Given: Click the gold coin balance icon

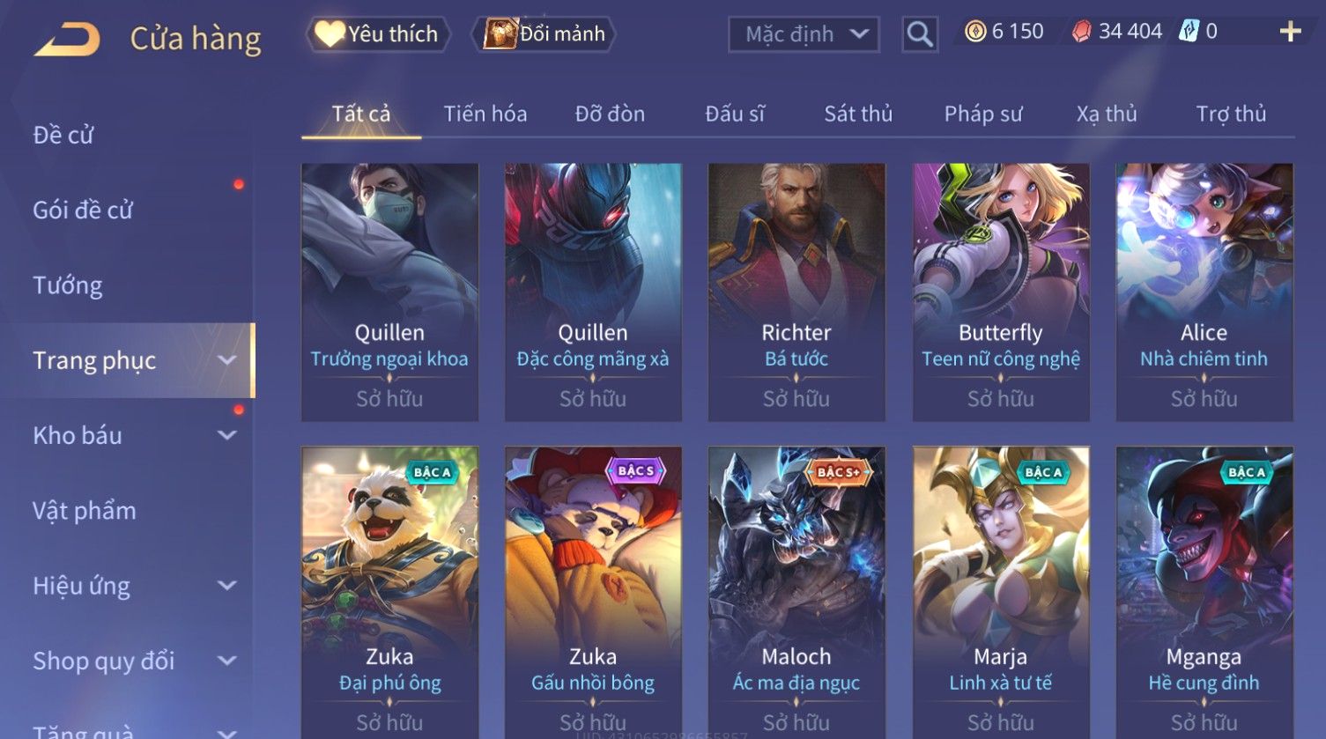Looking at the screenshot, I should tap(974, 33).
